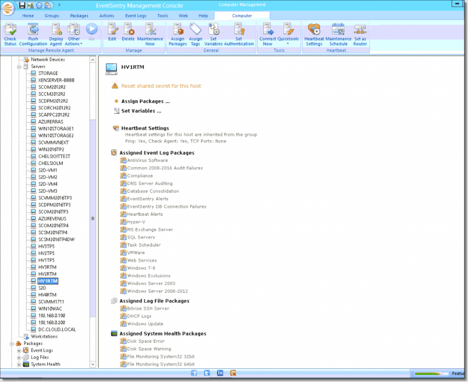Image resolution: width=468 pixels, height=382 pixels.
Task: Click the Delete computer icon
Action: [128, 32]
